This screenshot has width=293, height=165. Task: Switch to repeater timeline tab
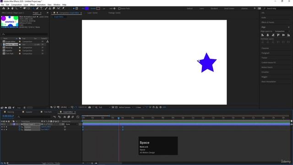click(x=29, y=112)
